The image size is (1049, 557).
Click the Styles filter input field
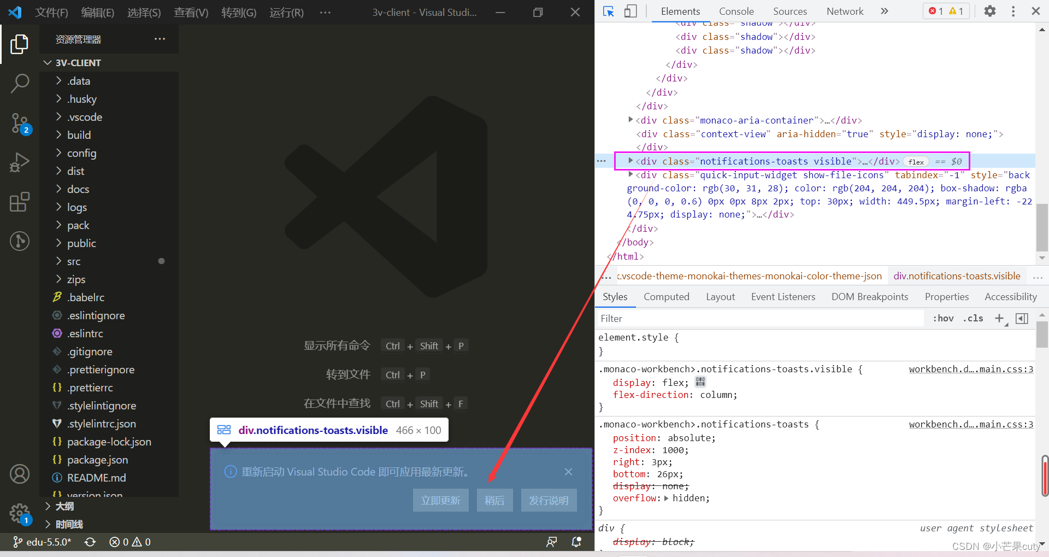coord(761,318)
